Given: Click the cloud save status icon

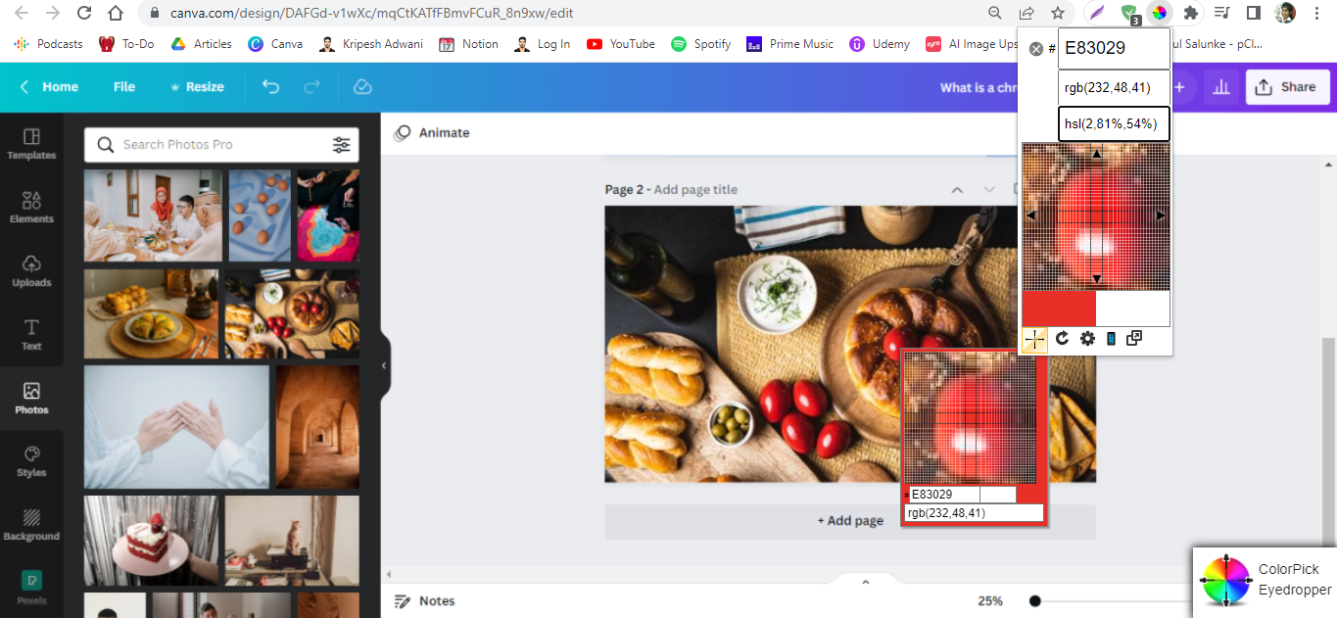Looking at the screenshot, I should [x=362, y=87].
